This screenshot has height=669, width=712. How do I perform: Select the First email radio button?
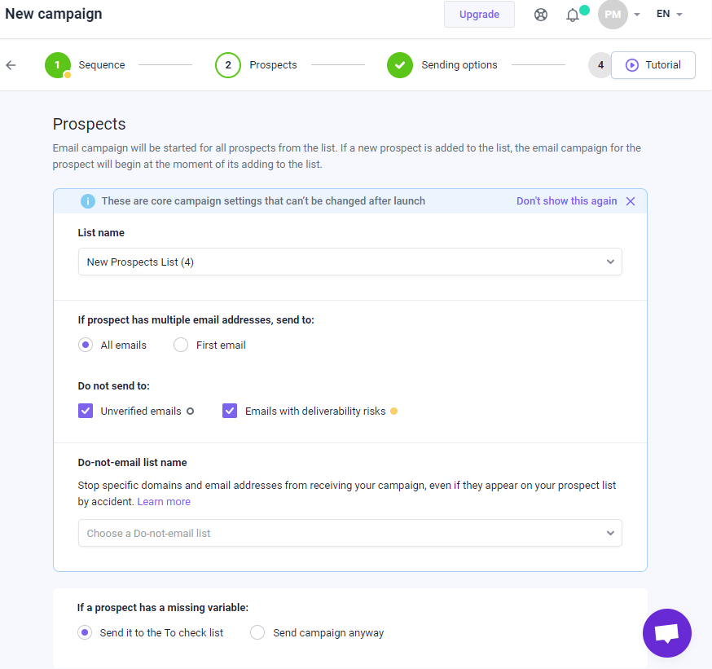(181, 345)
